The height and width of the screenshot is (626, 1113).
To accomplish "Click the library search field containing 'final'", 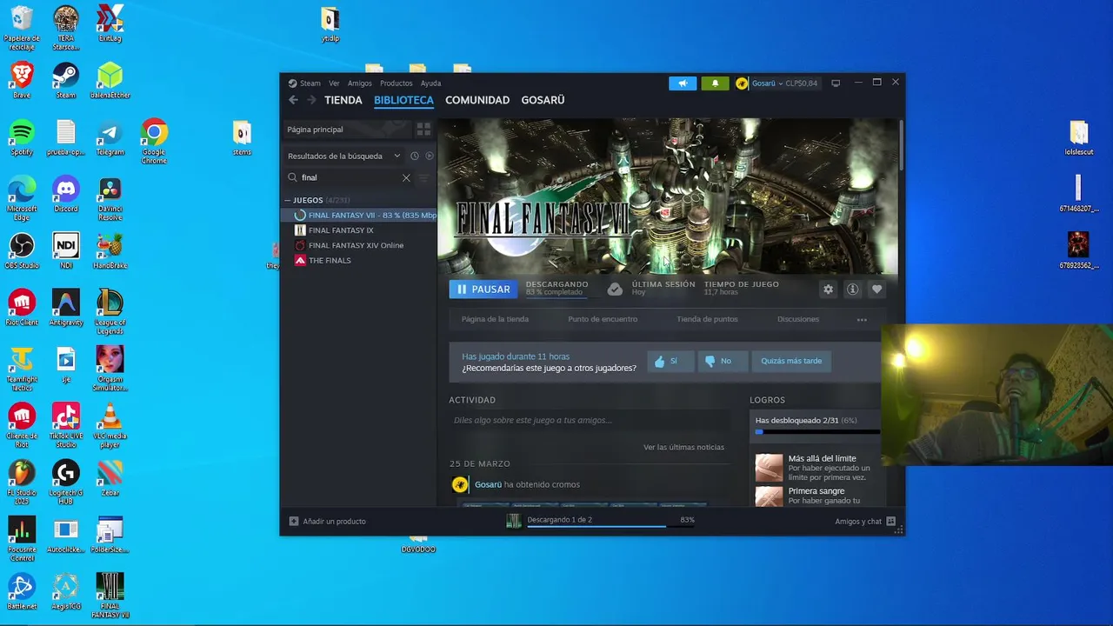I will [x=350, y=177].
